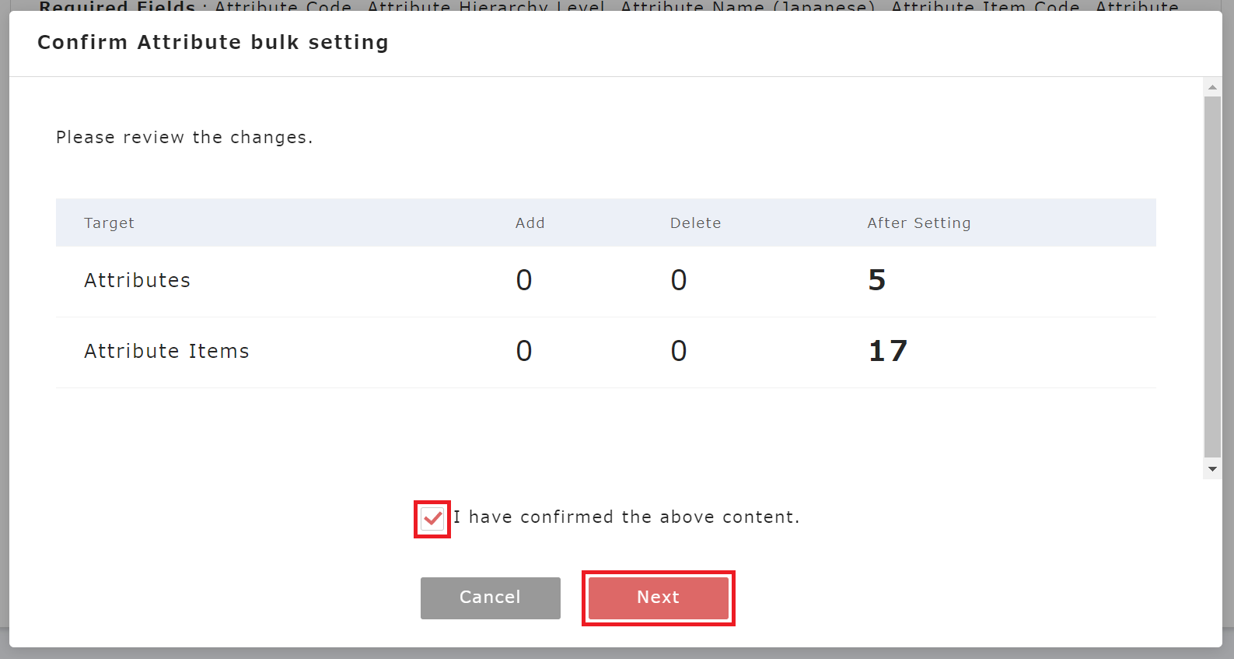Click the 'Confirm Attribute bulk setting' title
This screenshot has width=1234, height=659.
click(x=212, y=43)
